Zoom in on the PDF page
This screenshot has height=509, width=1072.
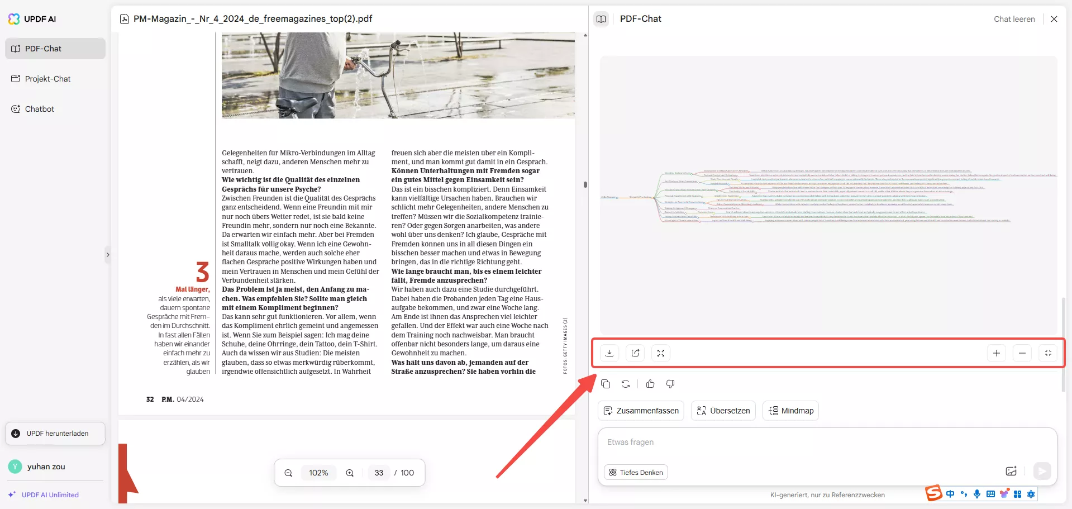coord(350,473)
